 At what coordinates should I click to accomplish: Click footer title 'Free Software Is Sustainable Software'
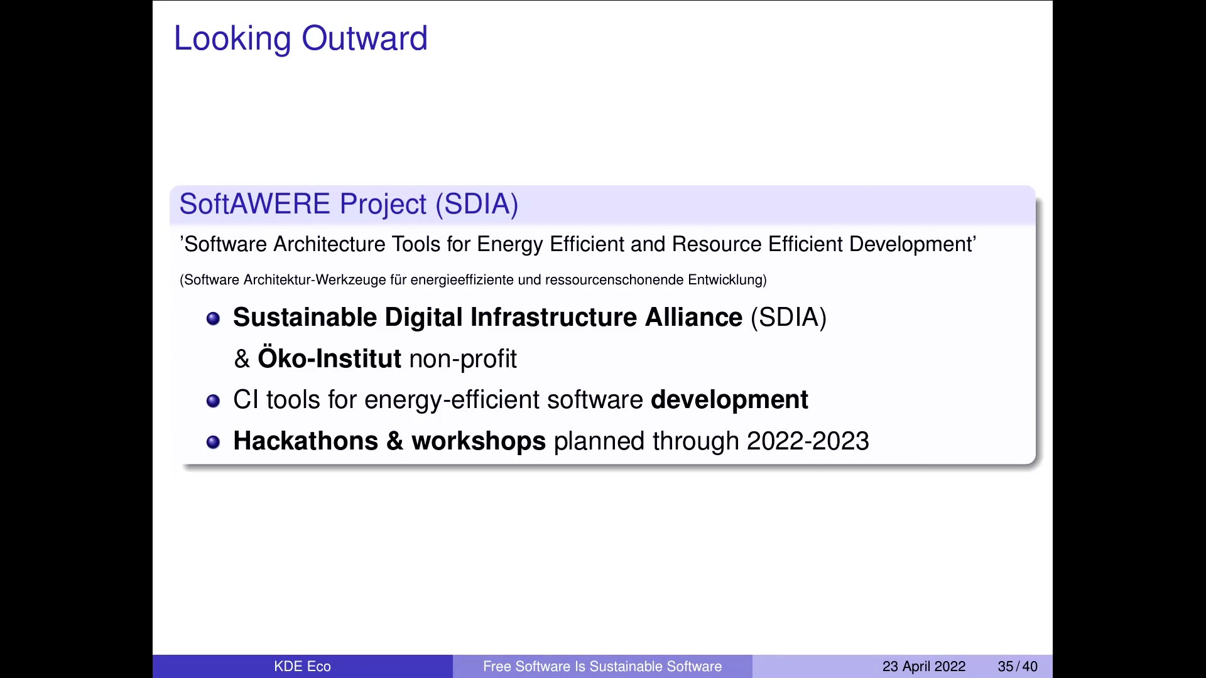[x=602, y=667]
